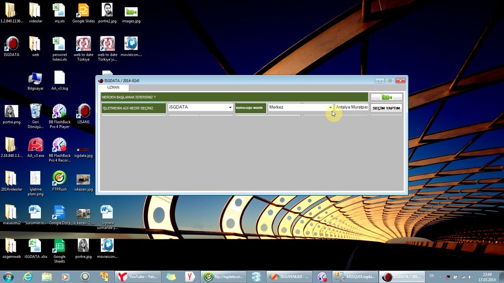Click the İSGDATA taskbar button
The height and width of the screenshot is (283, 504).
coord(402,277)
